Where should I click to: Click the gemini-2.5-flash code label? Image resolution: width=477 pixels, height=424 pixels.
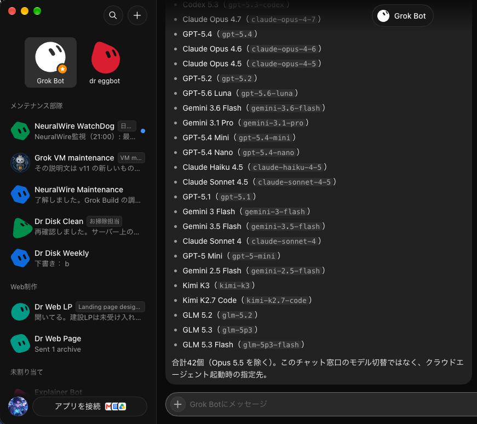click(x=285, y=271)
